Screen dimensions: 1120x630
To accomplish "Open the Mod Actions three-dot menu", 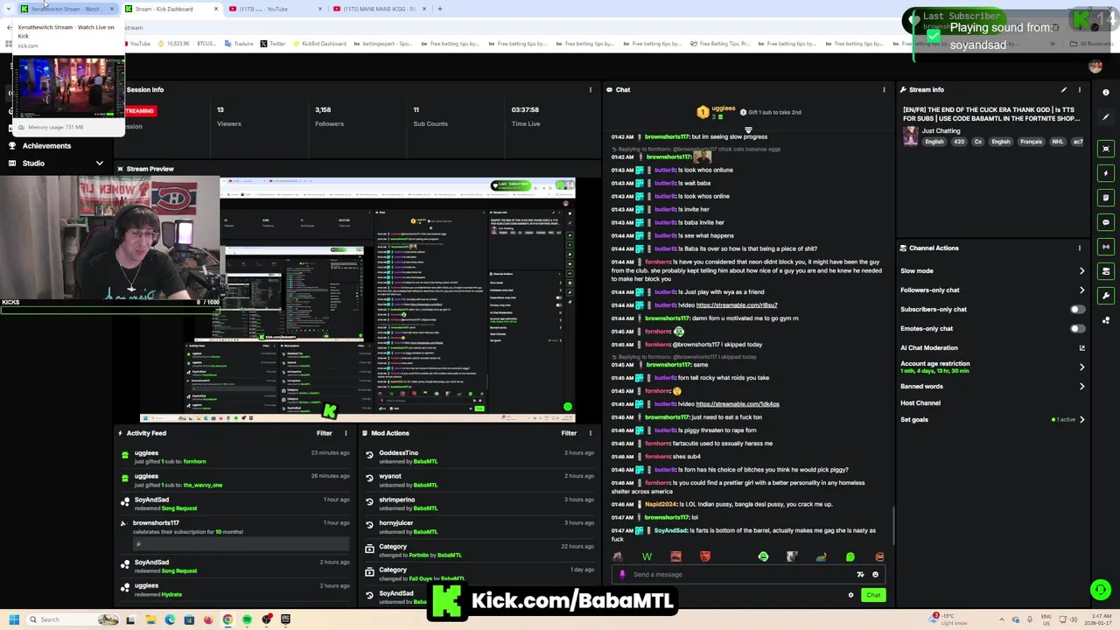I will [x=591, y=433].
